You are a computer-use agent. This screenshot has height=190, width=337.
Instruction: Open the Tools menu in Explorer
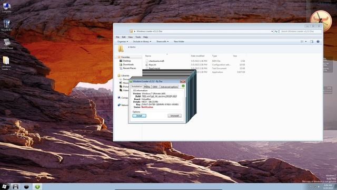click(x=138, y=37)
